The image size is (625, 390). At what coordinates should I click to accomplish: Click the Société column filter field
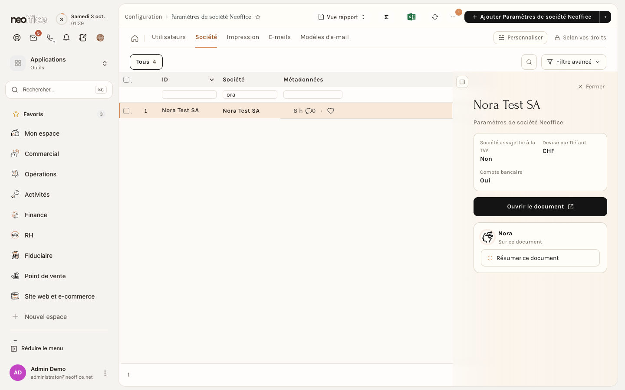[250, 94]
